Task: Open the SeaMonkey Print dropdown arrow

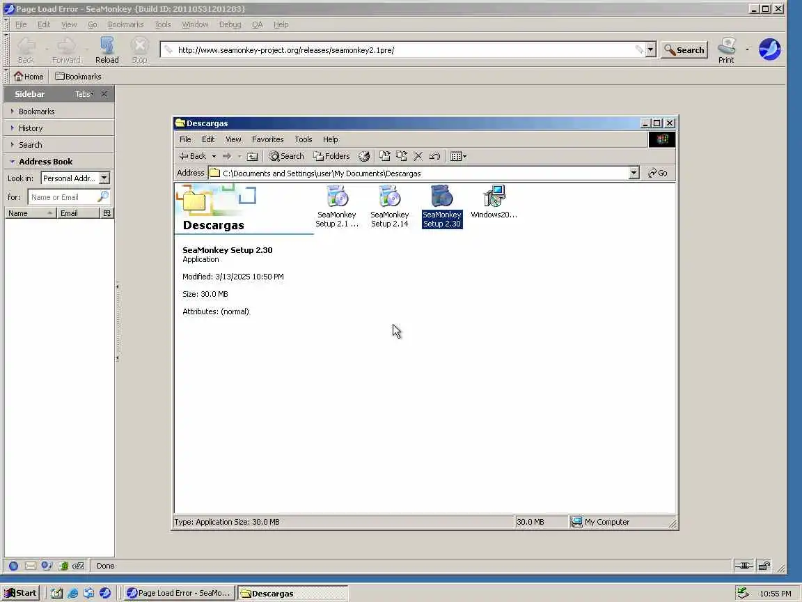Action: click(747, 49)
